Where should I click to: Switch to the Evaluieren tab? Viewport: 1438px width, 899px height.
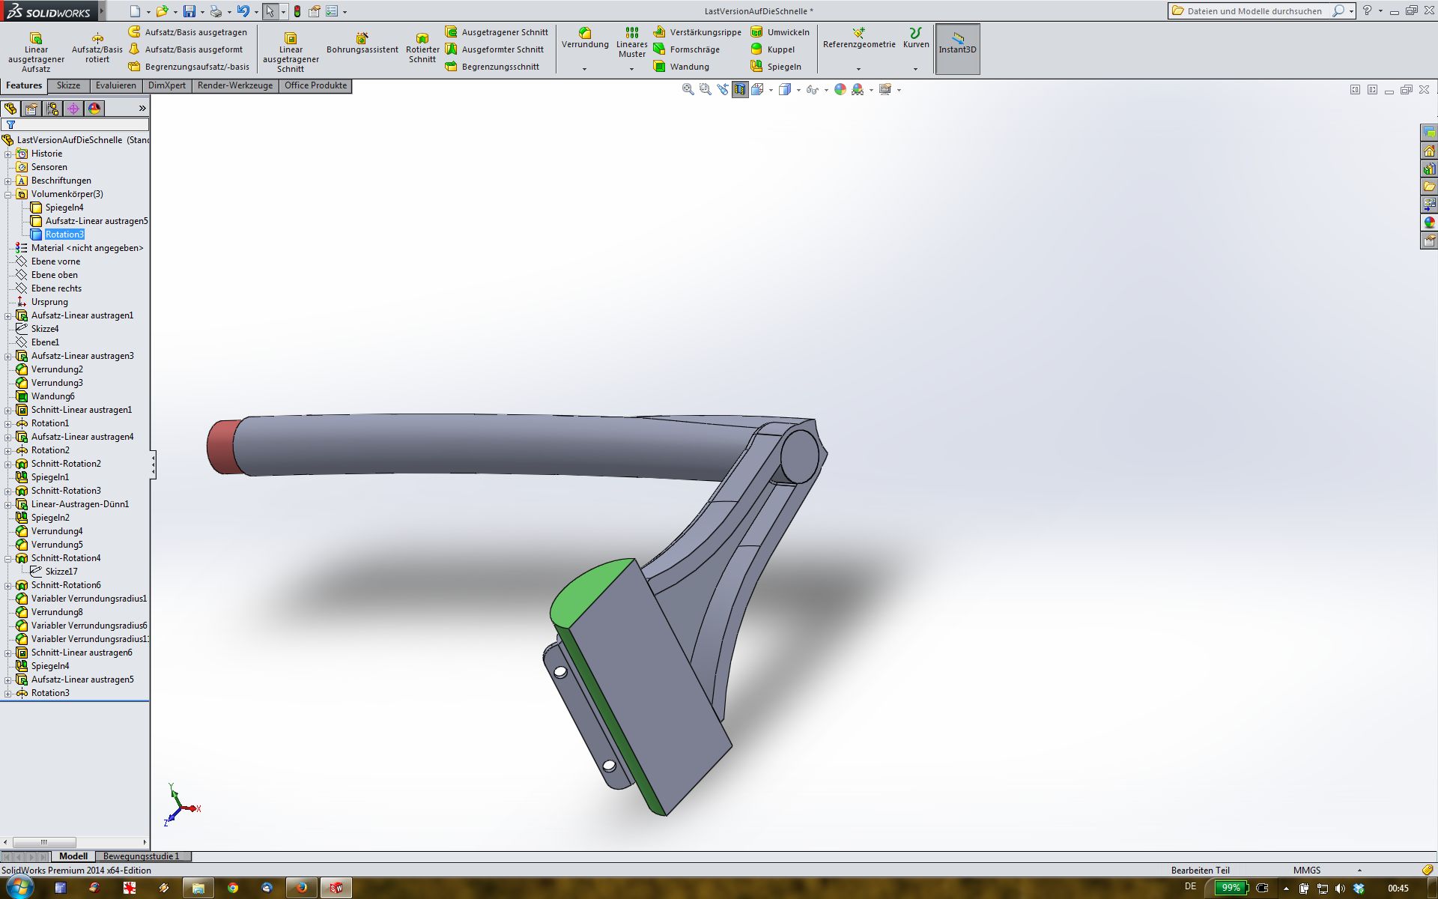pyautogui.click(x=116, y=85)
